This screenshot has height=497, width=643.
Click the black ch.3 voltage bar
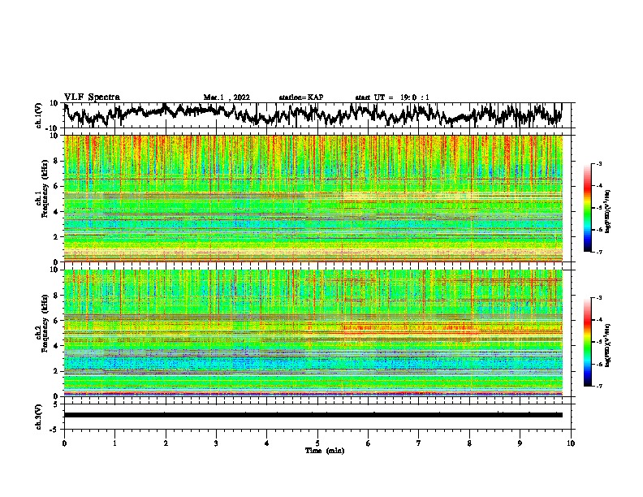click(313, 415)
